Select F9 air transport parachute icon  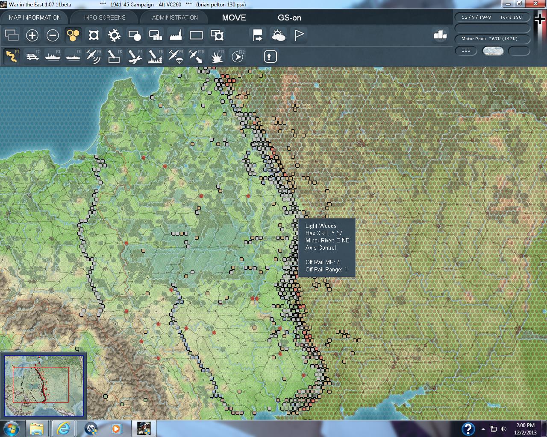(176, 56)
